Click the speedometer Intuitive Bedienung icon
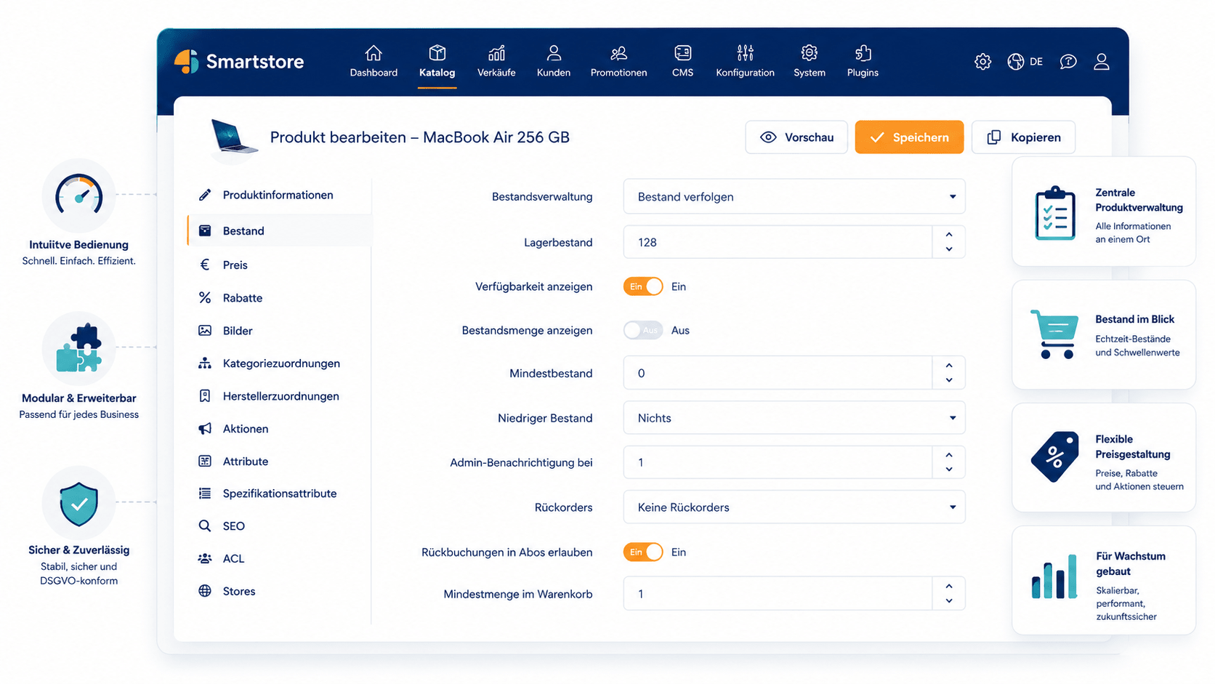This screenshot has height=684, width=1215. [78, 195]
